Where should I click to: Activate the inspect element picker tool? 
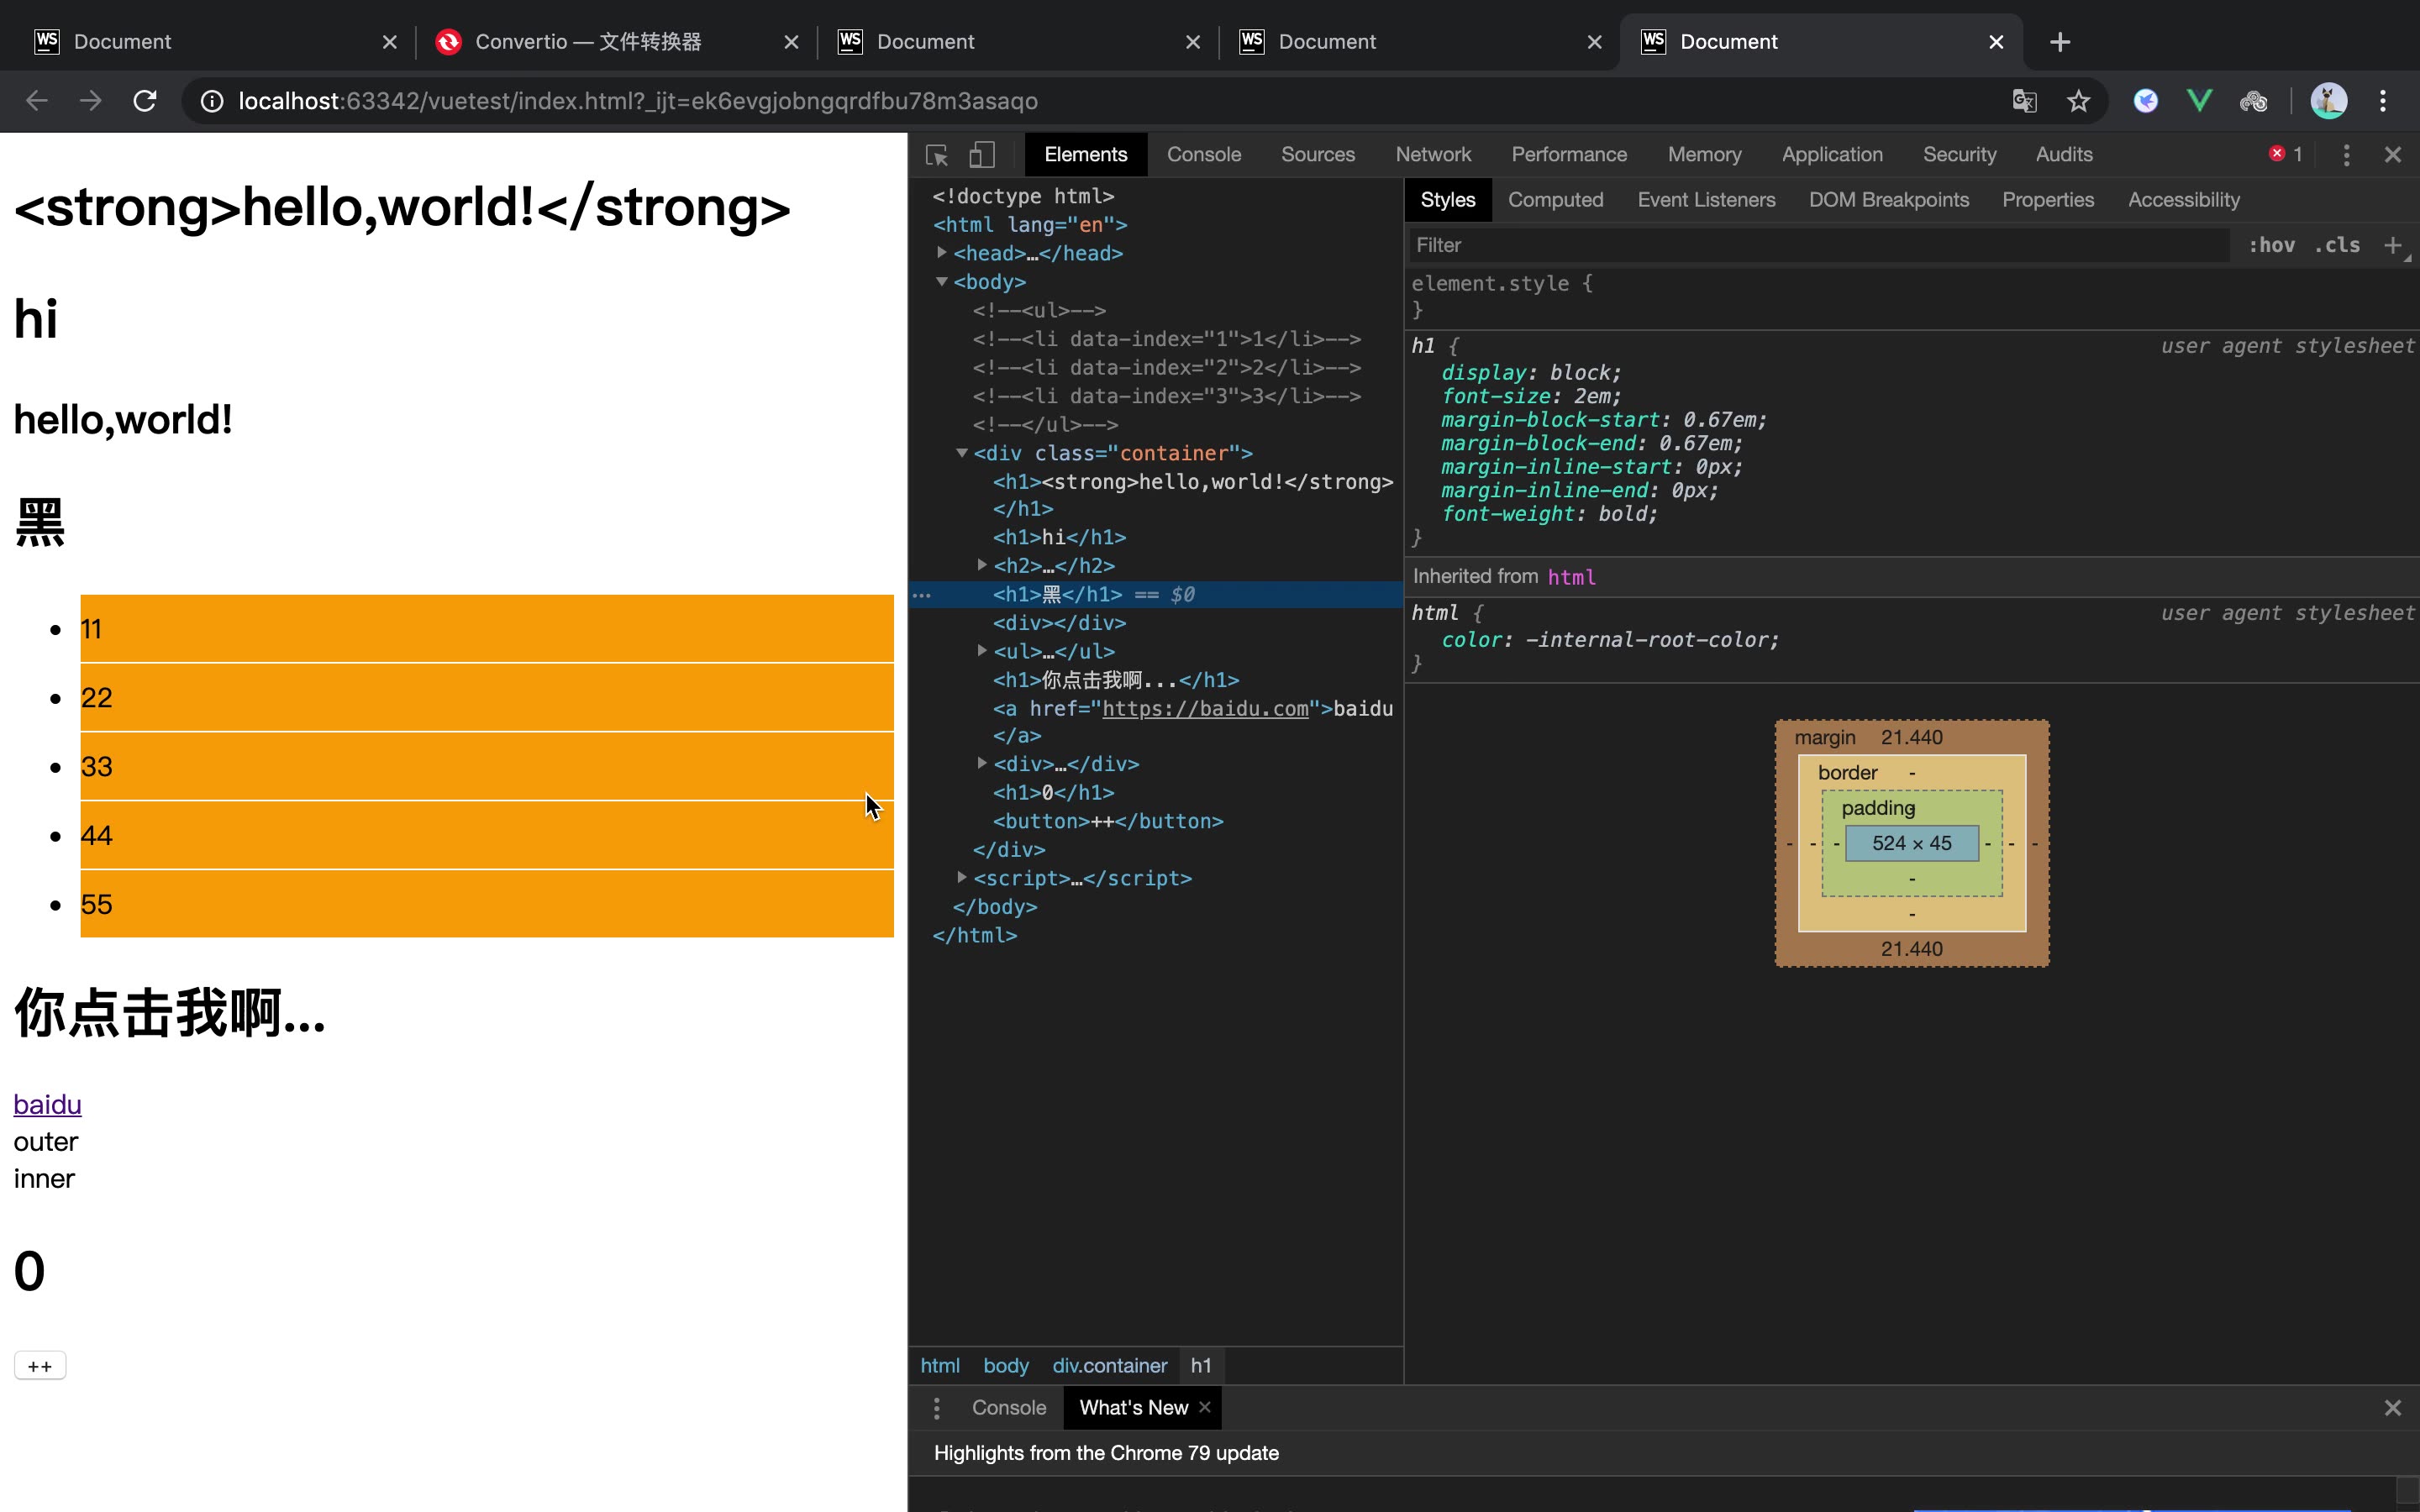tap(937, 155)
